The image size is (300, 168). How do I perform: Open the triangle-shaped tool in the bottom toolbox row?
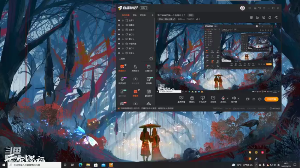148,104
